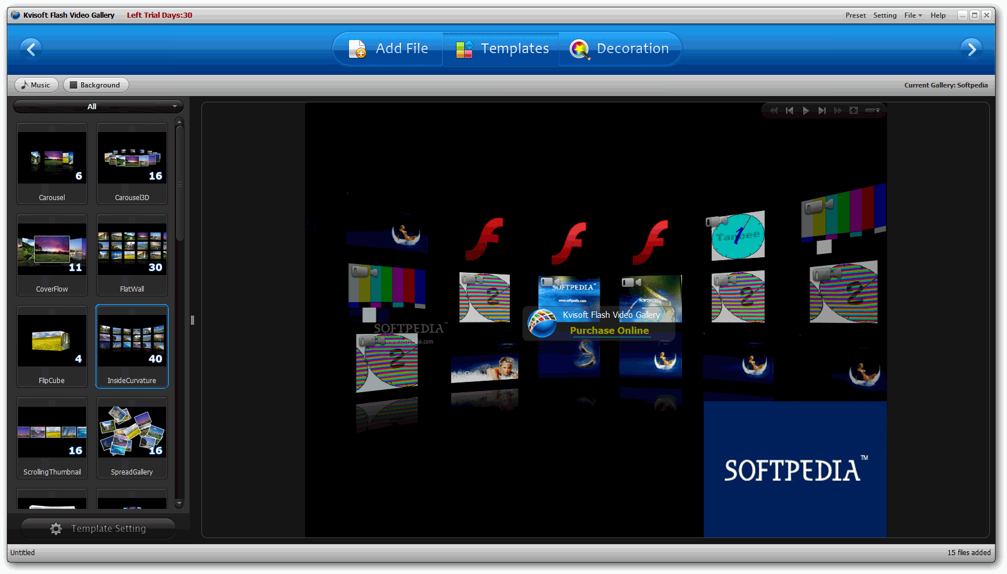Screen dimensions: 1007x574
Task: Toggle fullscreen preview
Action: click(x=854, y=111)
